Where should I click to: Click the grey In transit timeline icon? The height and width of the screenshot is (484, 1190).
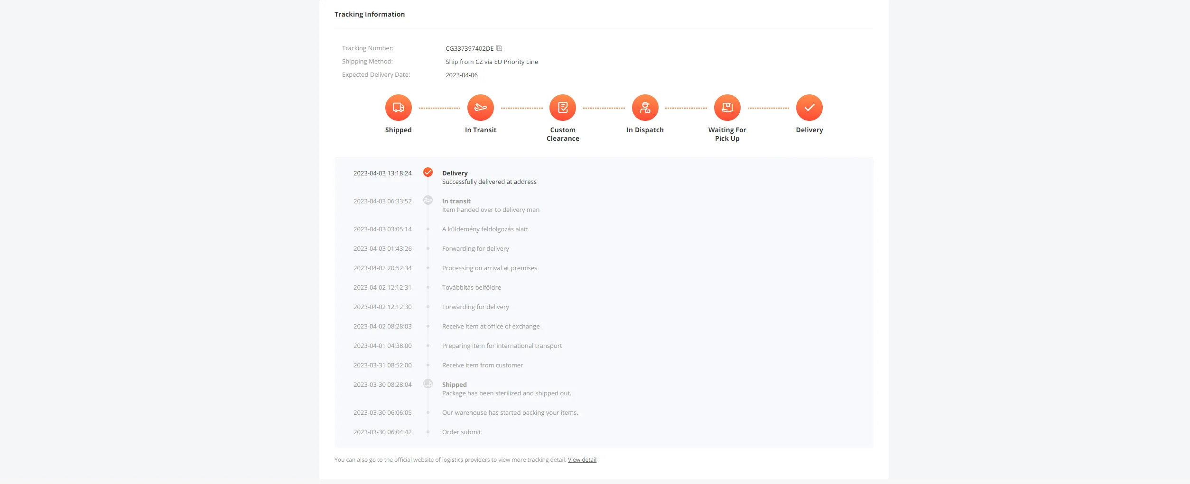point(428,200)
